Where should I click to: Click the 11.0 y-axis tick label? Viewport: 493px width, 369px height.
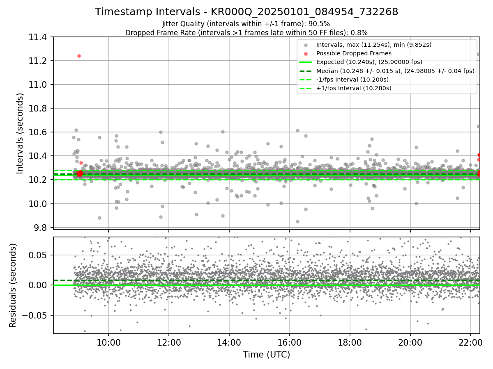click(x=39, y=85)
